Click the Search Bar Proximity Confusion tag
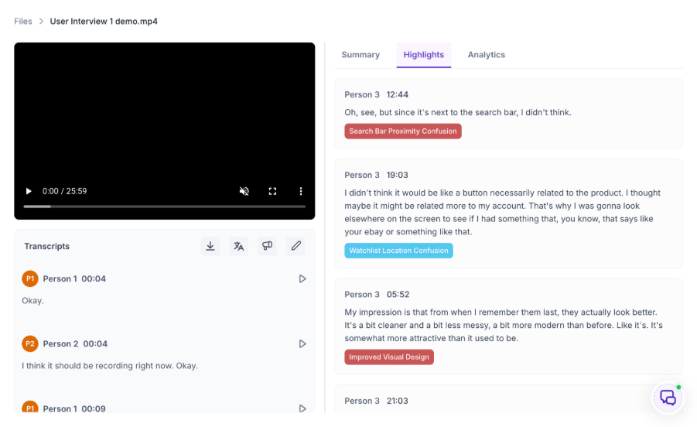The height and width of the screenshot is (427, 697). click(403, 131)
